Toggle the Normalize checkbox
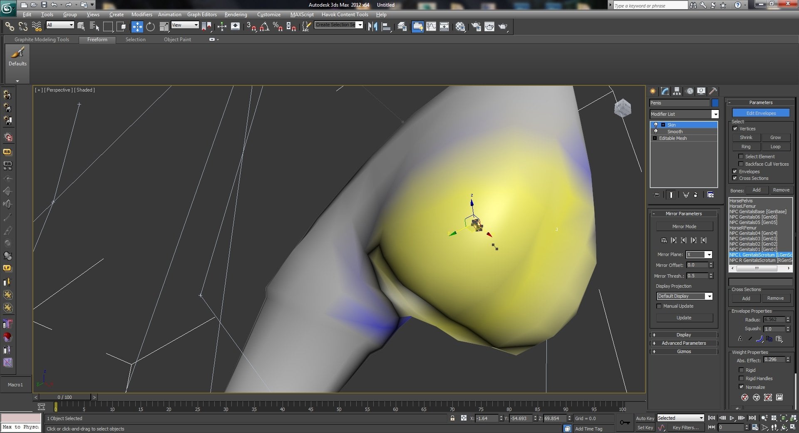799x433 pixels. [x=741, y=387]
